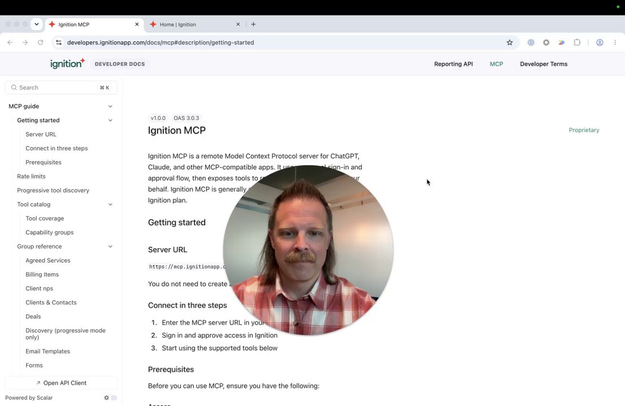Open the Extensions puzzle icon
This screenshot has height=406, width=625.
[x=577, y=43]
